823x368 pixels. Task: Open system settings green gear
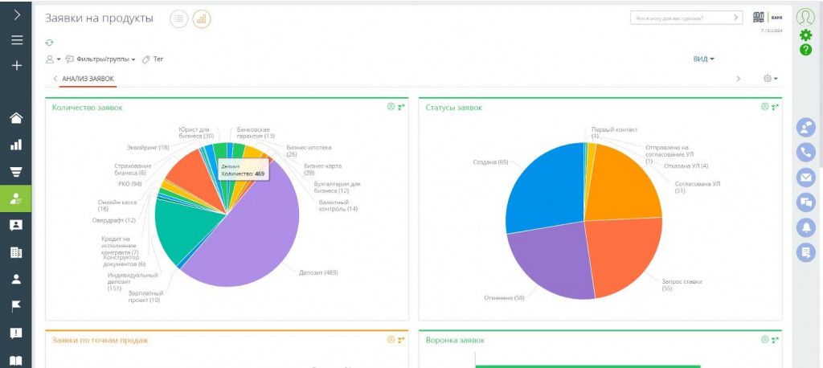(805, 35)
